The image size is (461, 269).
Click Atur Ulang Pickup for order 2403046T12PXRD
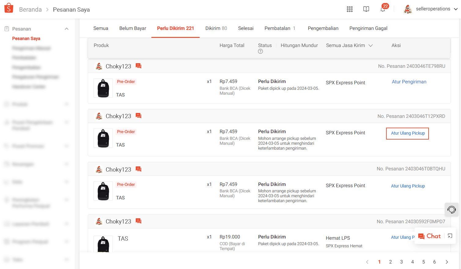pos(408,133)
